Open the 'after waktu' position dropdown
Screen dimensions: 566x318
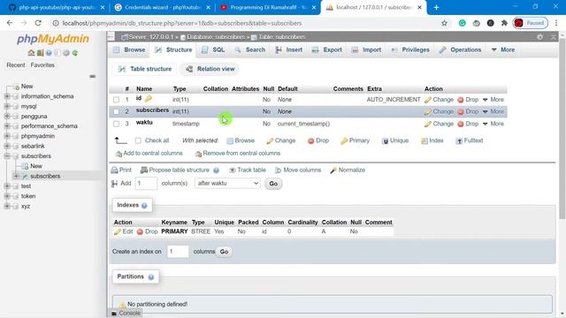[x=227, y=184]
